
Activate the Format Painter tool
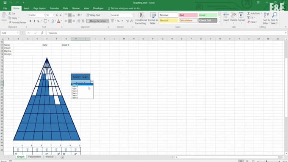[x=17, y=22]
